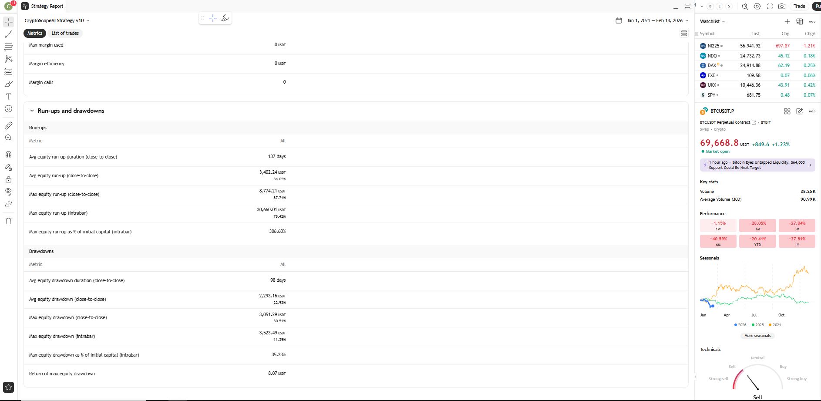The width and height of the screenshot is (821, 401).
Task: Toggle magnet mode in left toolbar
Action: point(8,154)
